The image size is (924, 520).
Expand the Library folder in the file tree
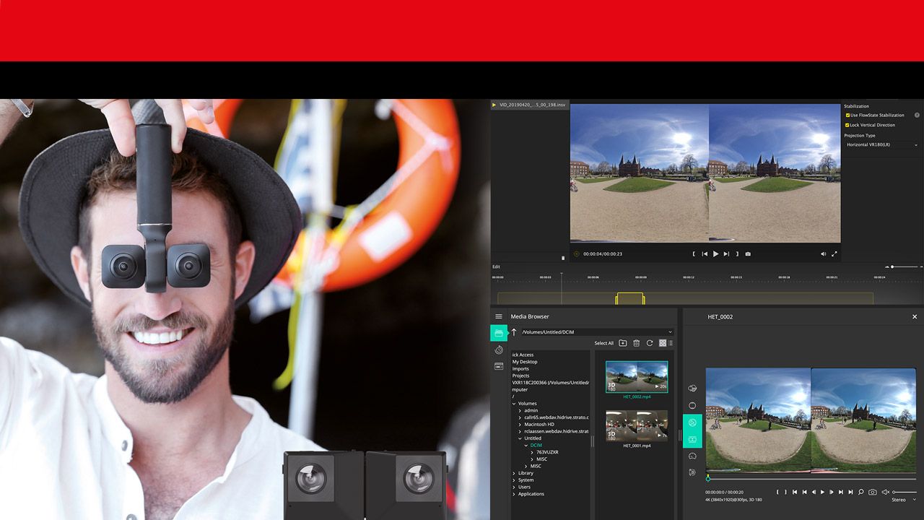[515, 473]
